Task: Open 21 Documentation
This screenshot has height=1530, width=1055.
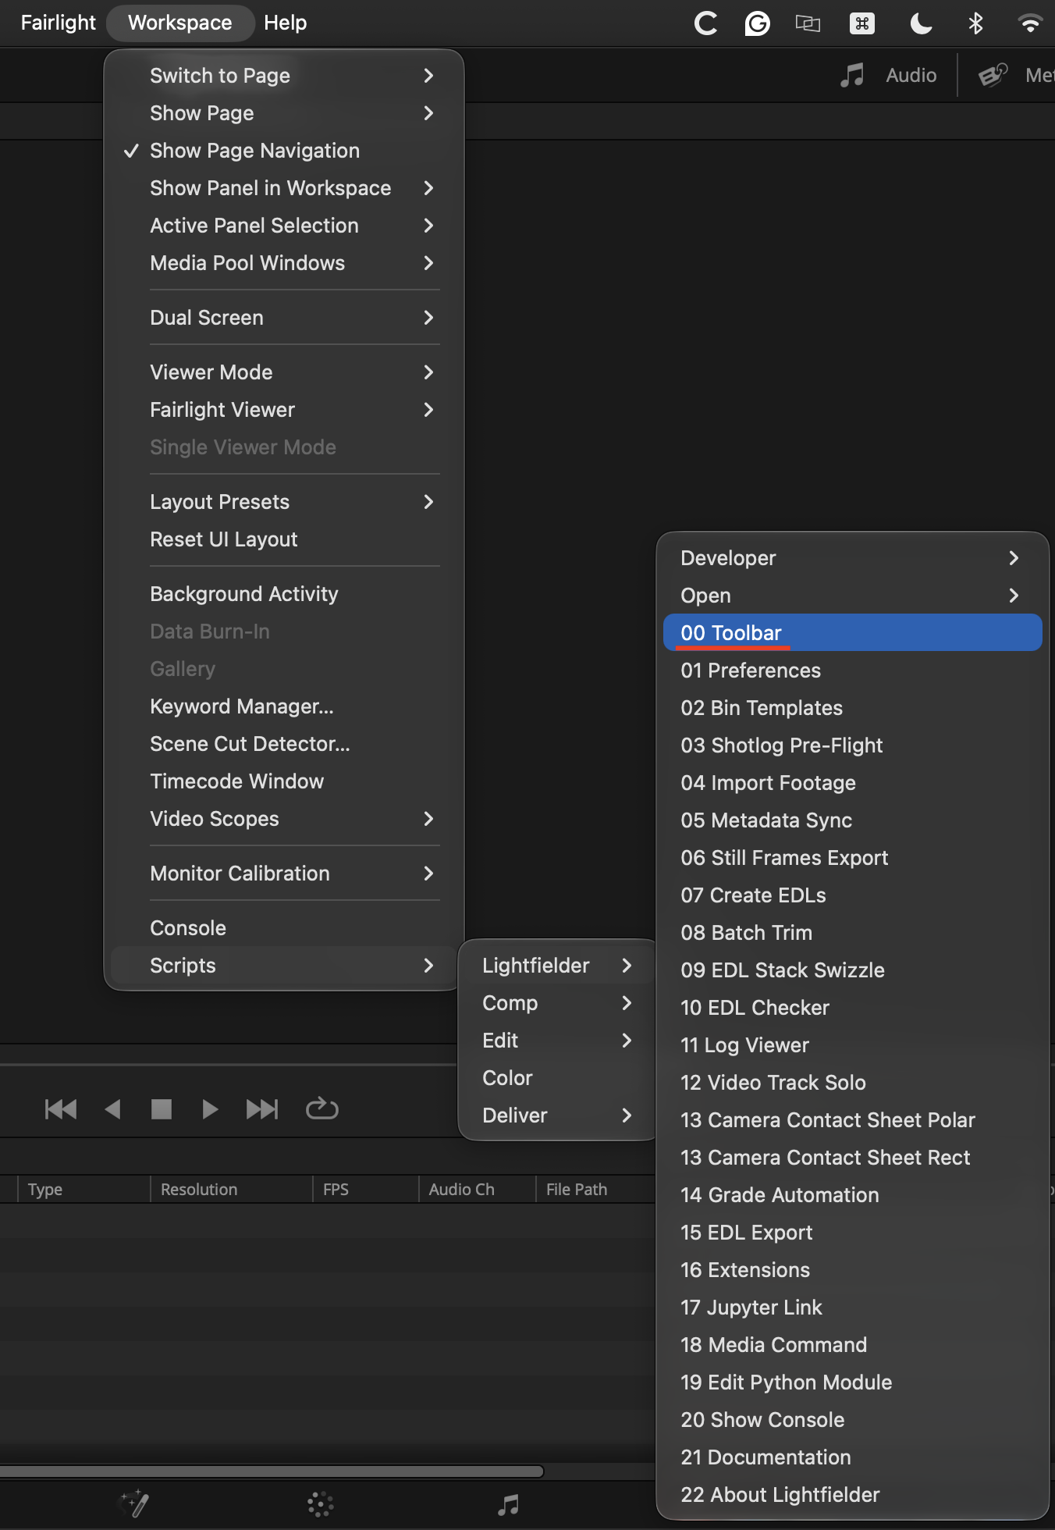Action: [852, 1457]
